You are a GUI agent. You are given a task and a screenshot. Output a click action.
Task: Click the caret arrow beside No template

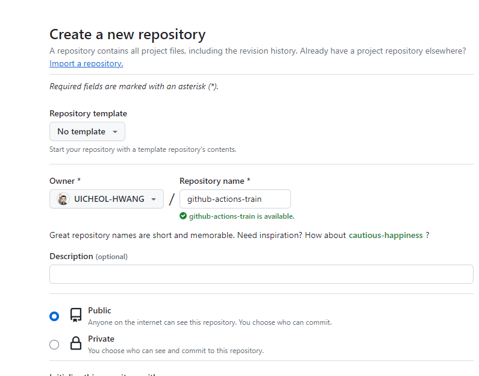point(114,131)
